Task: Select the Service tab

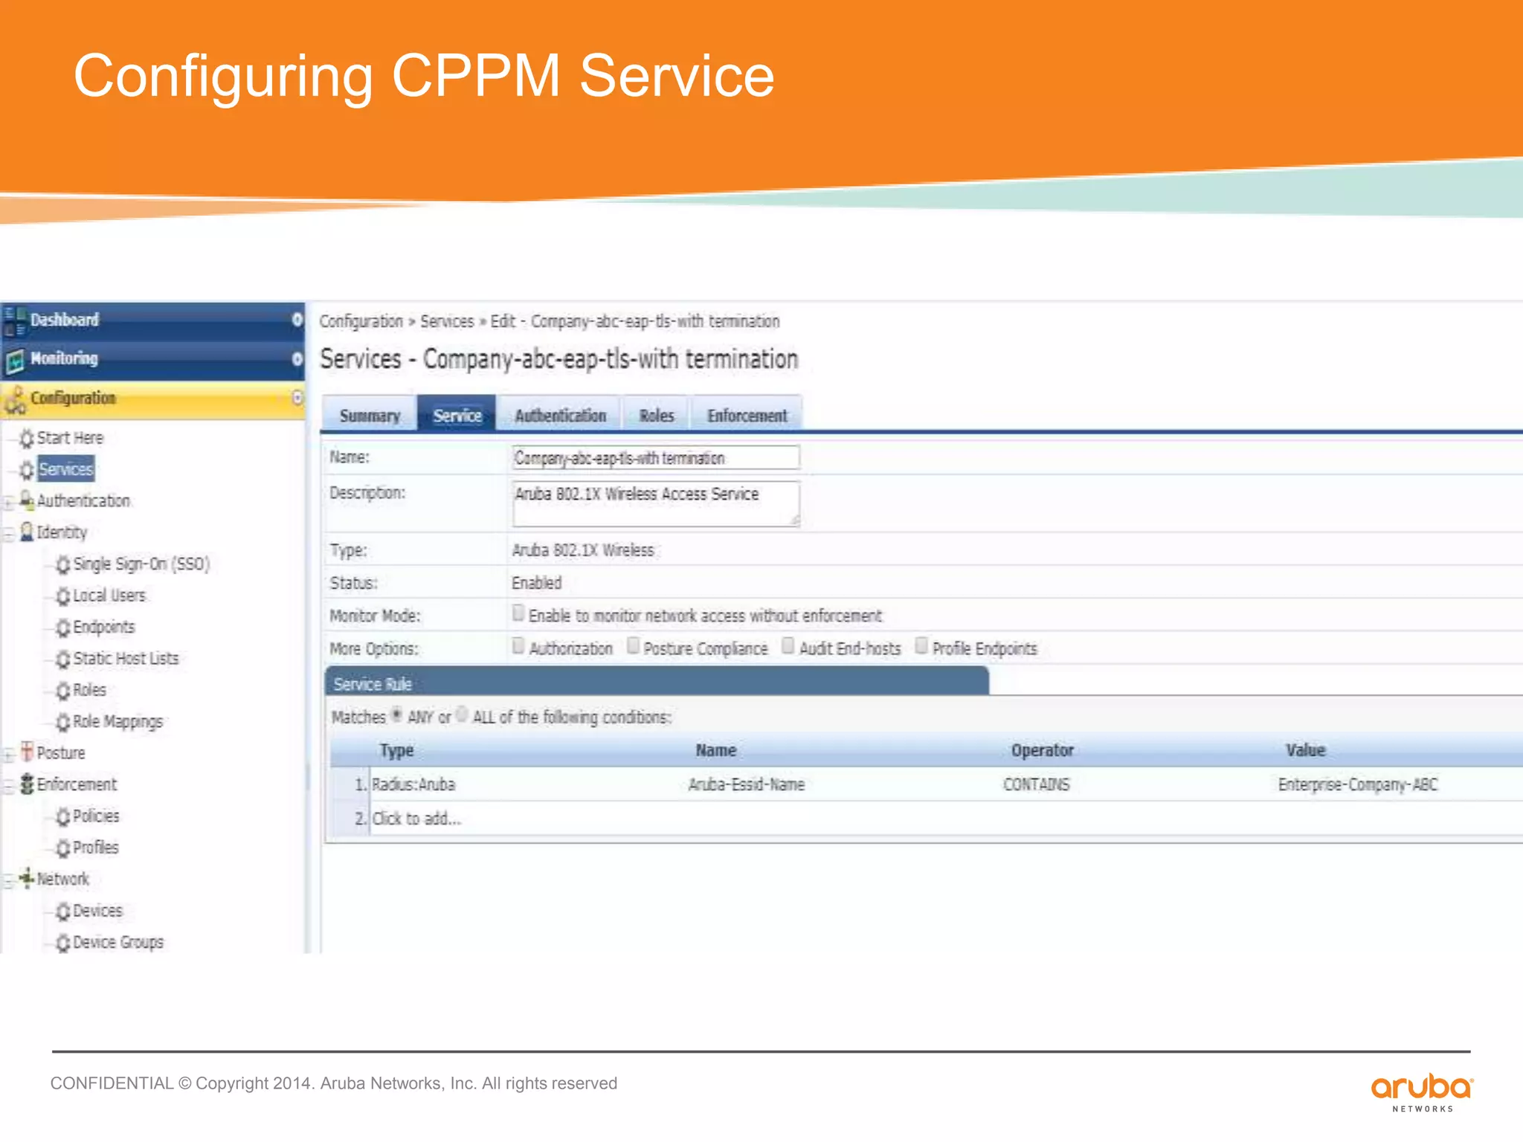Action: [457, 415]
